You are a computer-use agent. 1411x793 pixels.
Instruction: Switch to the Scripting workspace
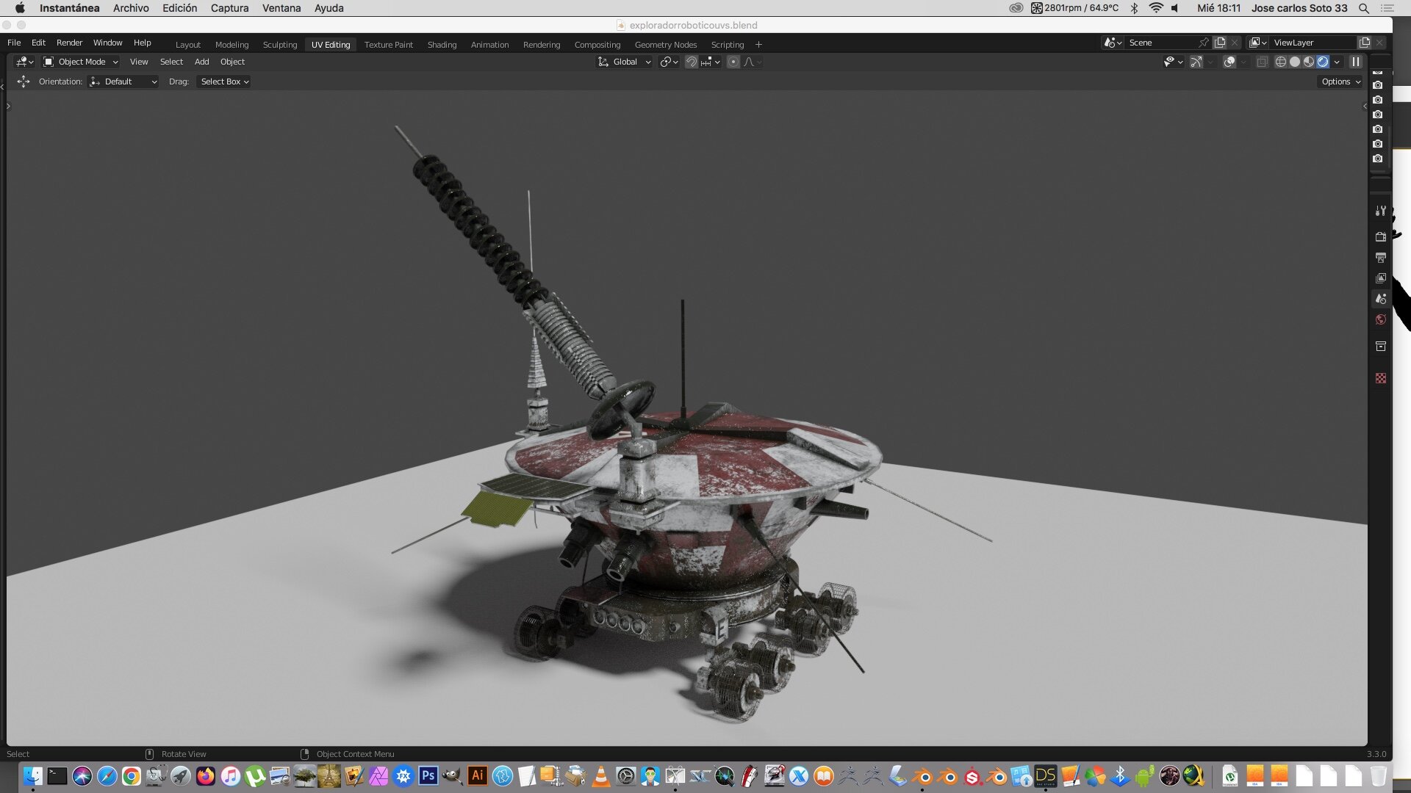tap(728, 45)
